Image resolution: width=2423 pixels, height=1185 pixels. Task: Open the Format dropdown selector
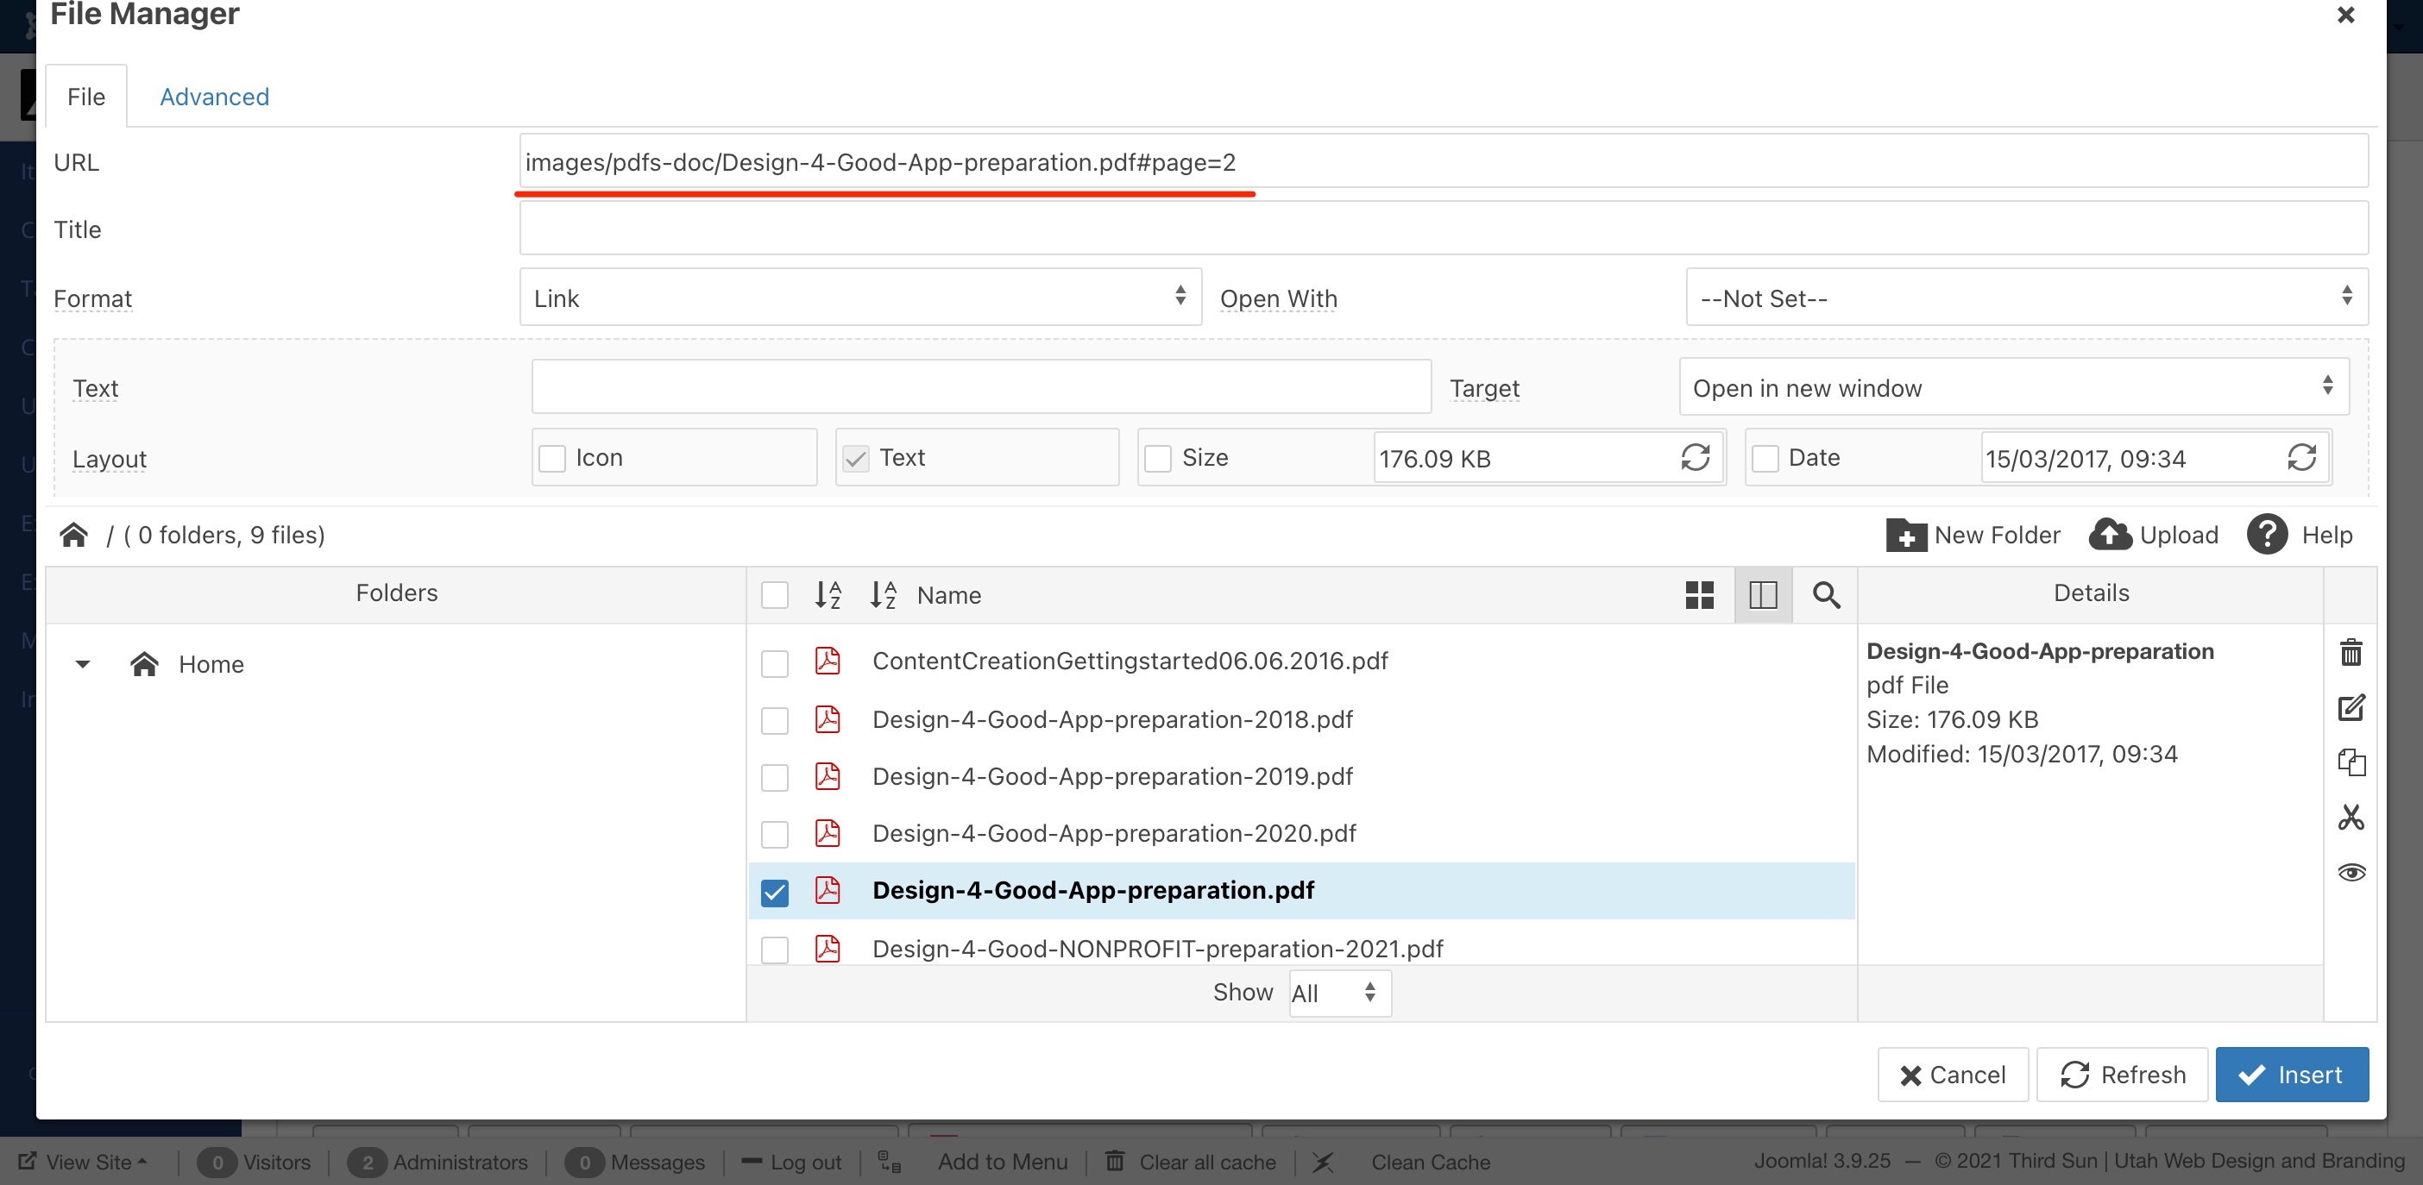[x=860, y=297]
